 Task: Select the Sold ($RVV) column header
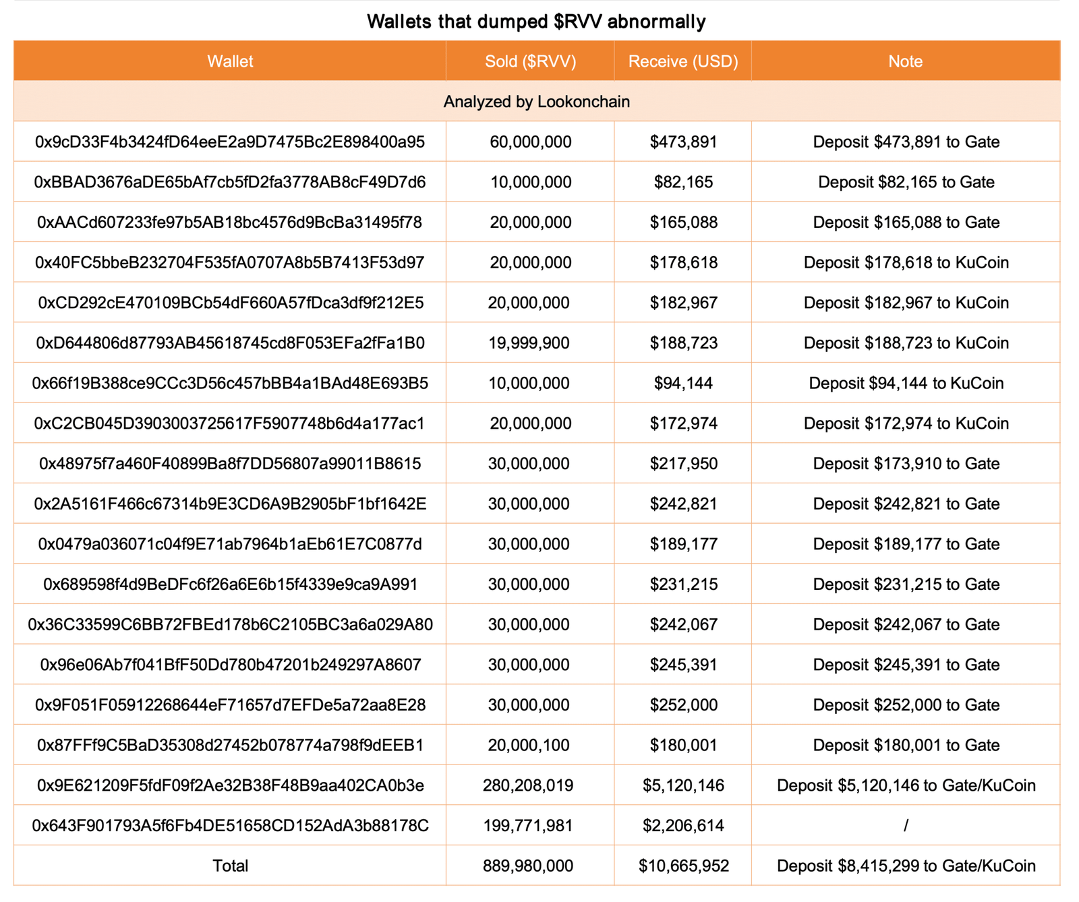(x=530, y=61)
